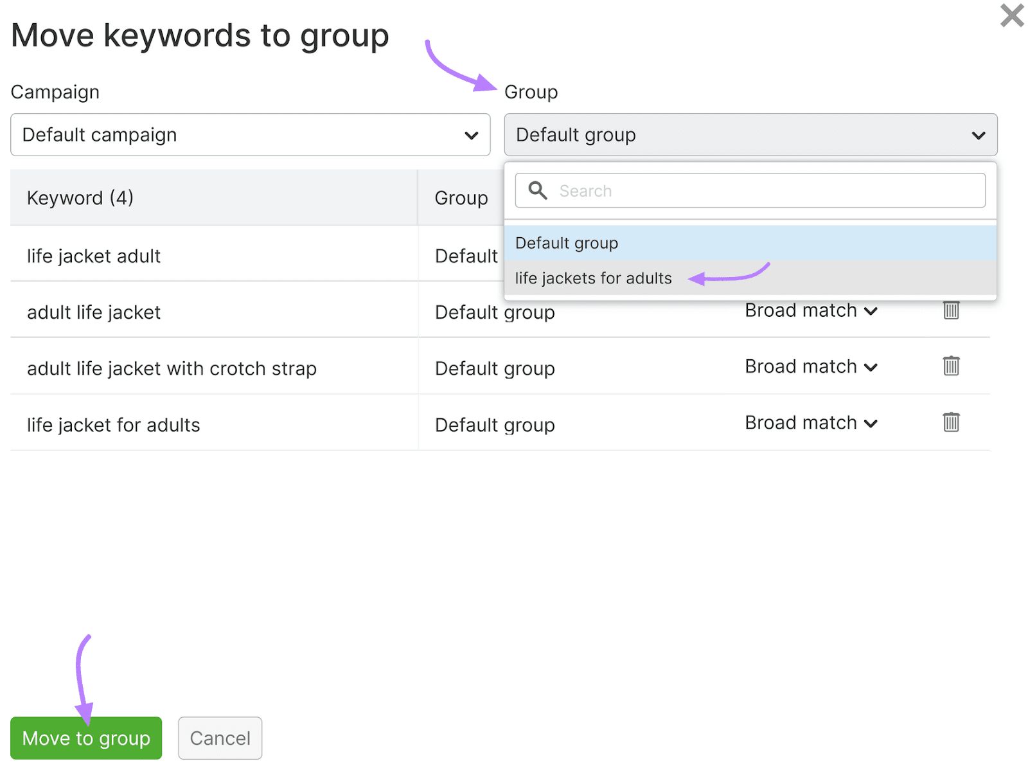Click the "Move to group" button
1028x768 pixels.
85,738
